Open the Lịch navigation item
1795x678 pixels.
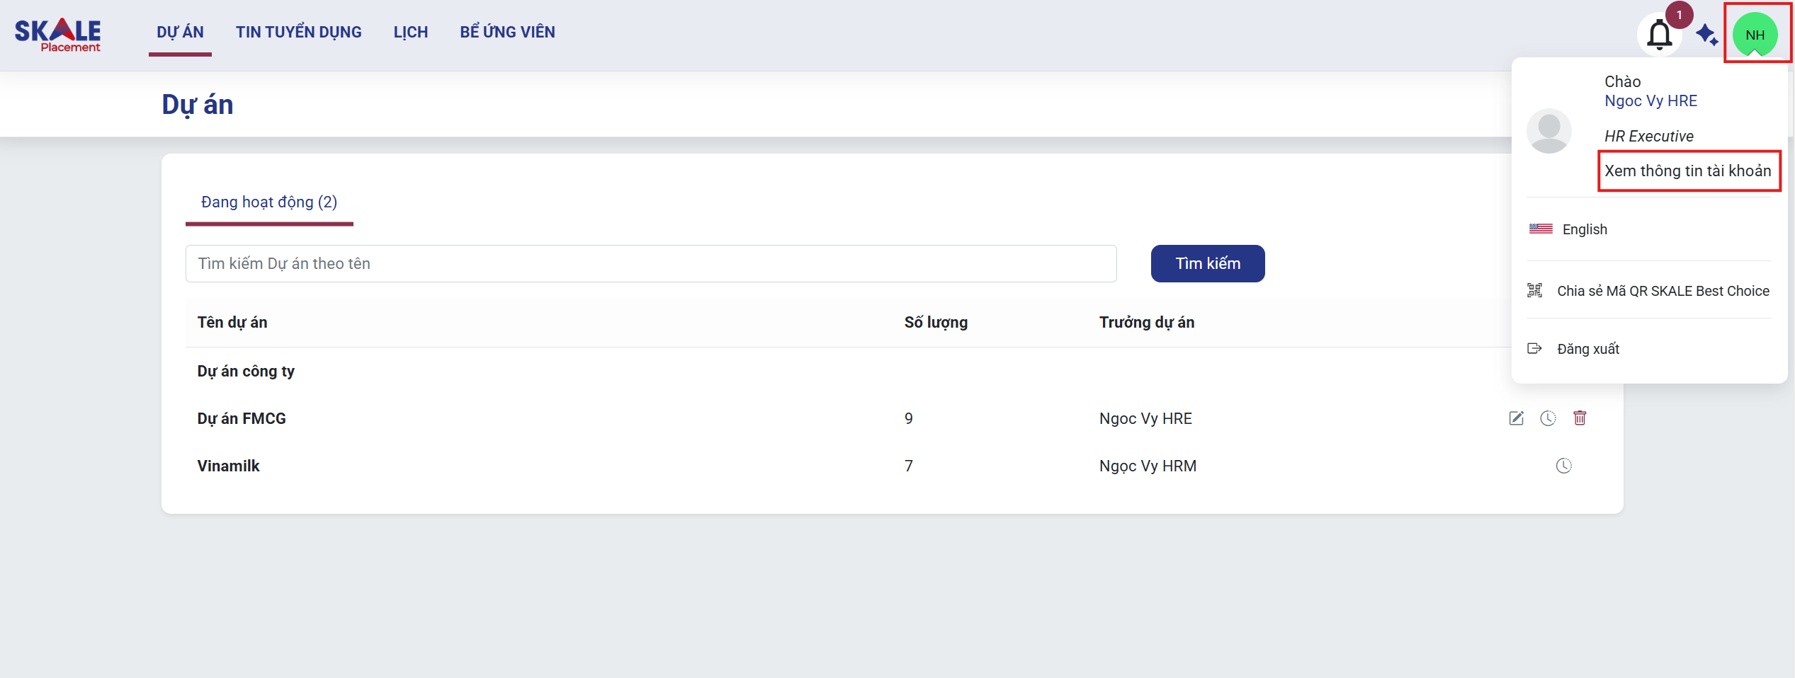(x=410, y=33)
